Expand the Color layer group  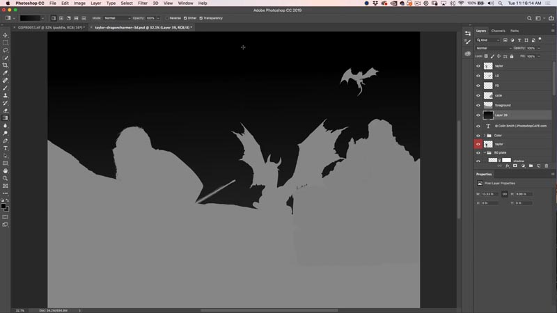point(485,136)
